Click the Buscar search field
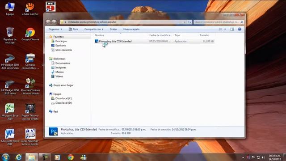Screen dimensions: 286x161 click(219, 22)
